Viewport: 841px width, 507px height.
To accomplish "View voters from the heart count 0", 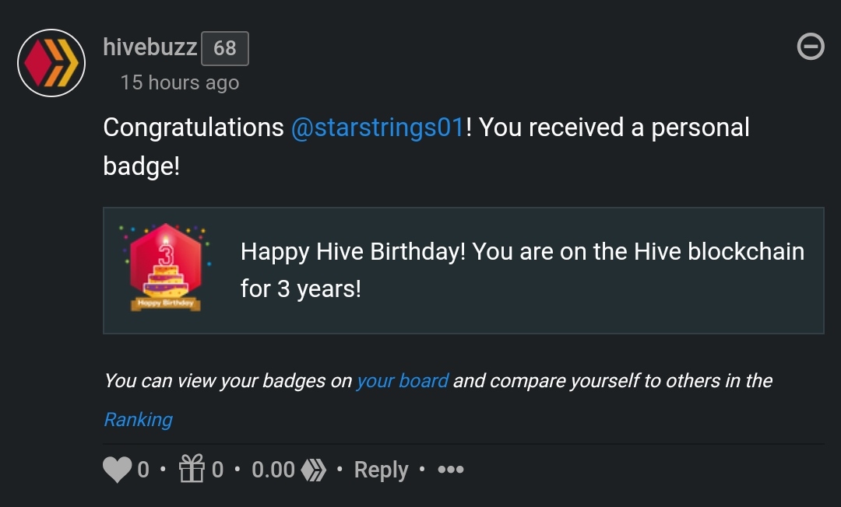I will tap(143, 470).
